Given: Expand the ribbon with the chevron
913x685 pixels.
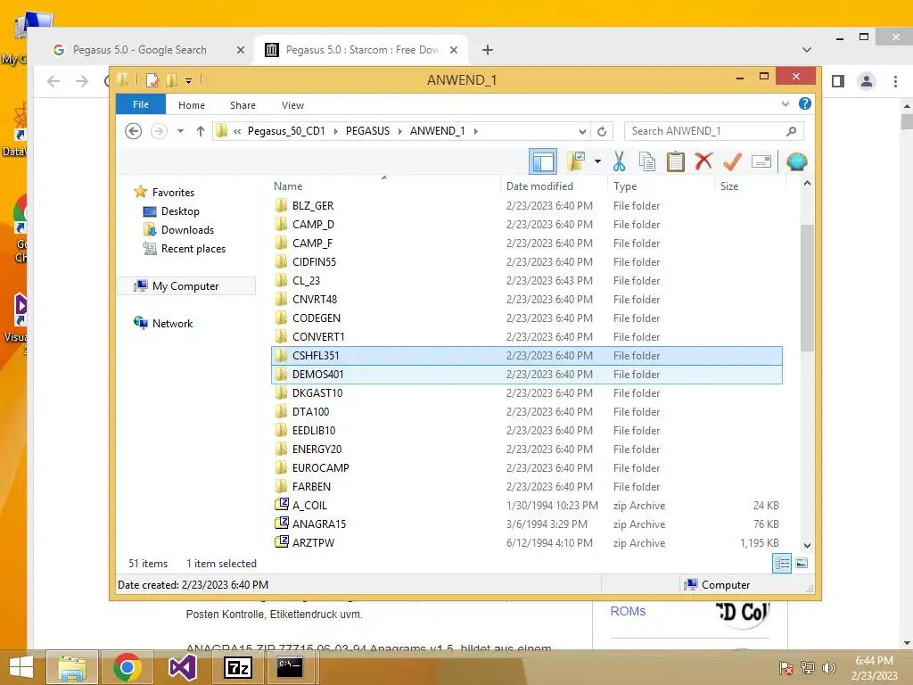Looking at the screenshot, I should 785,103.
